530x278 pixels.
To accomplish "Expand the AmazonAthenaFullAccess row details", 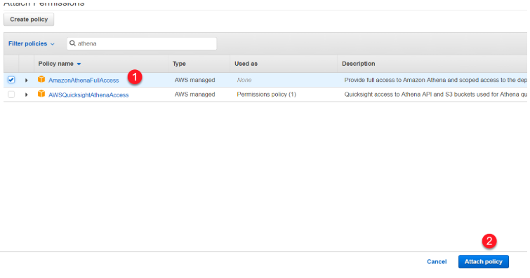I will click(26, 81).
